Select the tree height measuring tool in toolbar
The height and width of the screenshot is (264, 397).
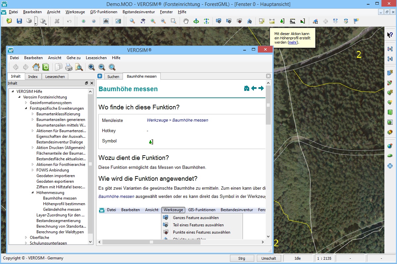coord(282,21)
